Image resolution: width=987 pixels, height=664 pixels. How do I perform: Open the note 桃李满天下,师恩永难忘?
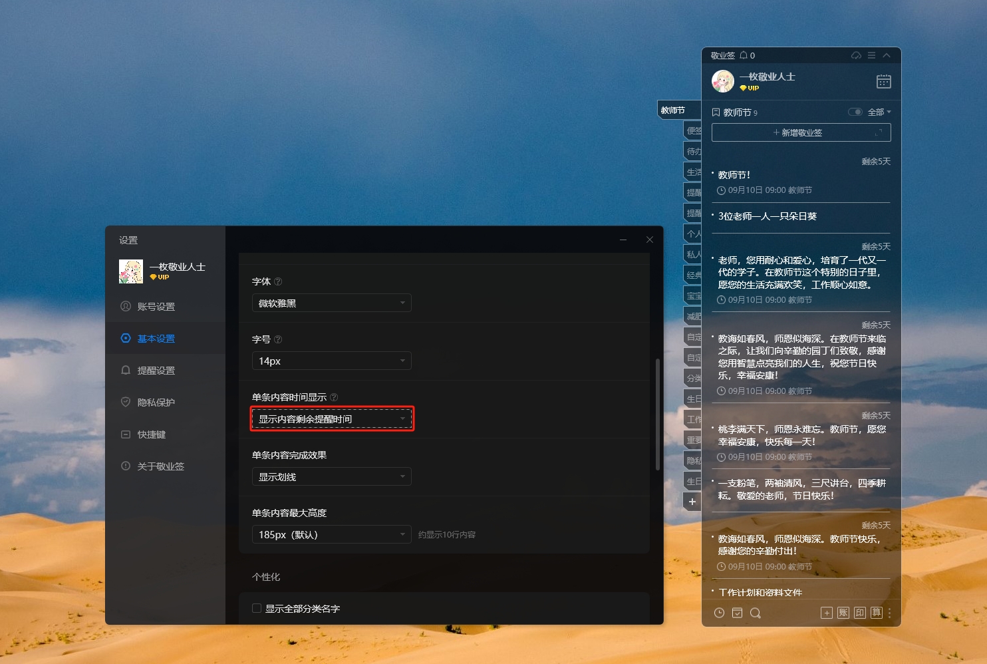(801, 436)
